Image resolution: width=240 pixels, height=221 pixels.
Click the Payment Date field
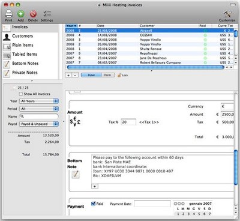coord(152,204)
